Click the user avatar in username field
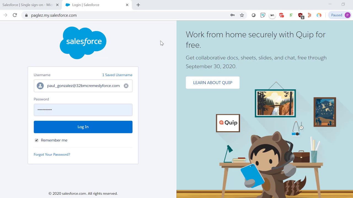 [x=40, y=86]
